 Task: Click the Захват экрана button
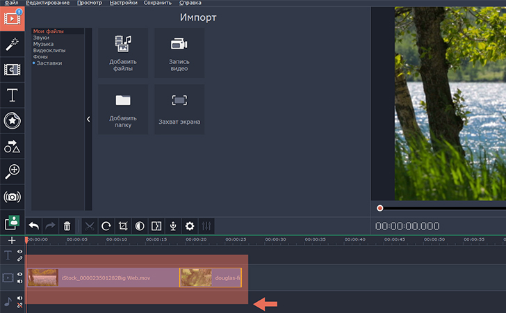point(179,109)
